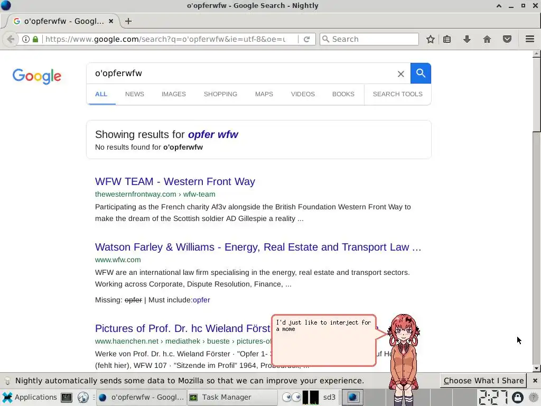Screen dimensions: 541x406
Task: Clear the Google search box with the X
Action: (400, 74)
